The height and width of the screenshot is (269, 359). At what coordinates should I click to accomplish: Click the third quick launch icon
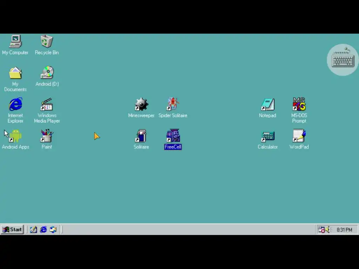pos(53,229)
